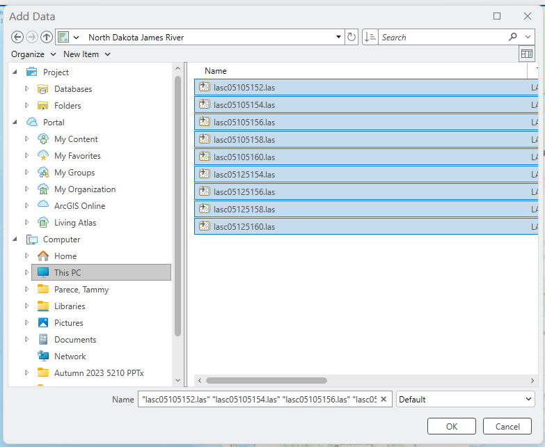This screenshot has width=545, height=447.
Task: Select Parece, Tammy folder
Action: tap(81, 289)
